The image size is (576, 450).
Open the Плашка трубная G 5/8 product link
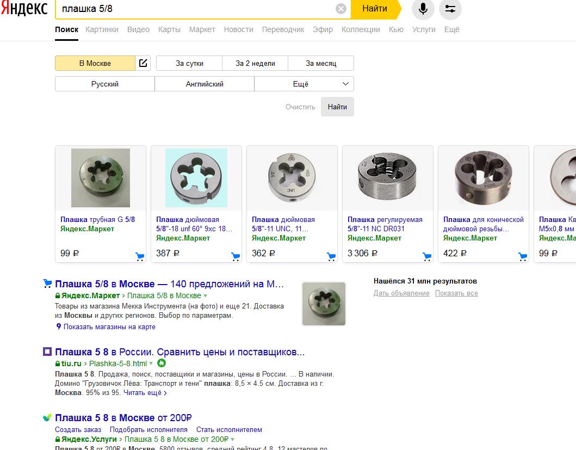point(98,219)
